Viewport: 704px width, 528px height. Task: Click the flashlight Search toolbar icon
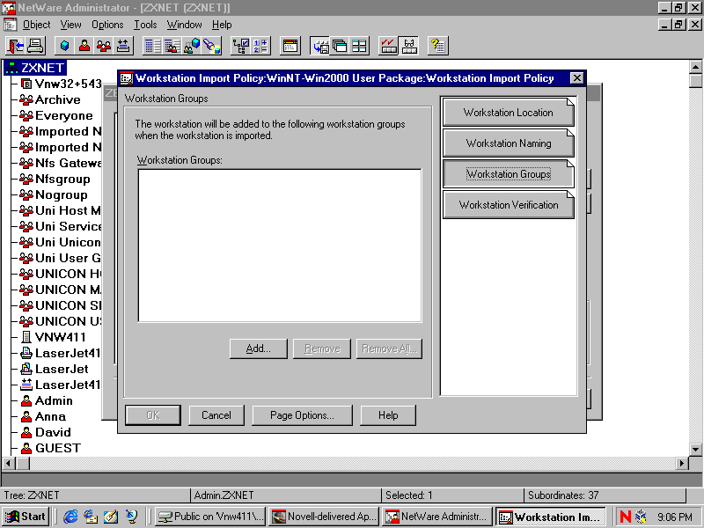coord(211,46)
